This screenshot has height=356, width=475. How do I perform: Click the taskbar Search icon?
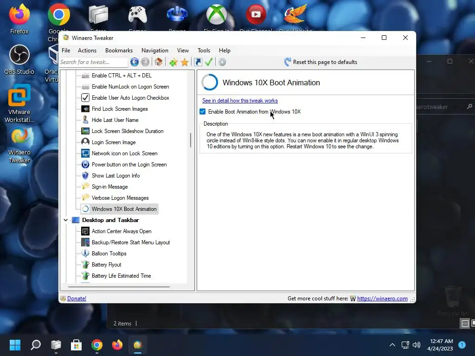[36, 345]
